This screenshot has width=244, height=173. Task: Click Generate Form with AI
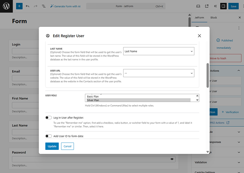point(65,6)
